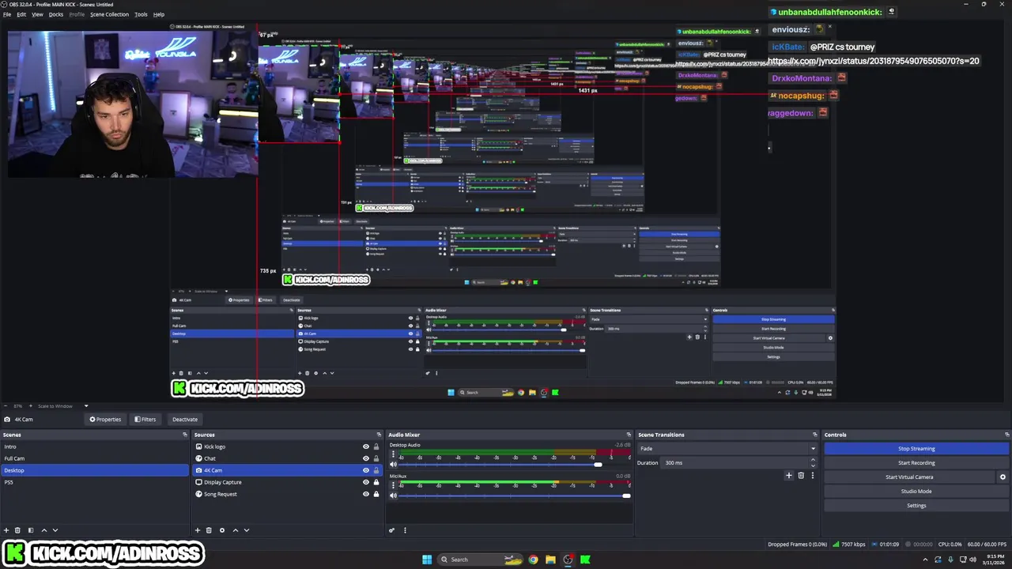Image resolution: width=1012 pixels, height=569 pixels.
Task: Open the Edit menu
Action: pos(21,14)
